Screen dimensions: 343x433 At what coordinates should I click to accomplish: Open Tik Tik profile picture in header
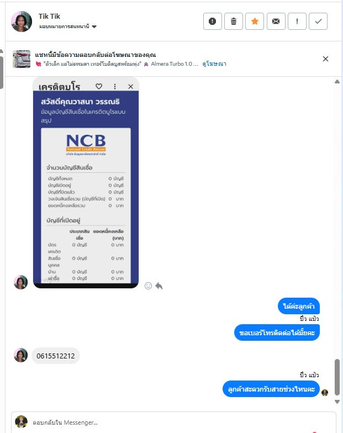(x=22, y=22)
